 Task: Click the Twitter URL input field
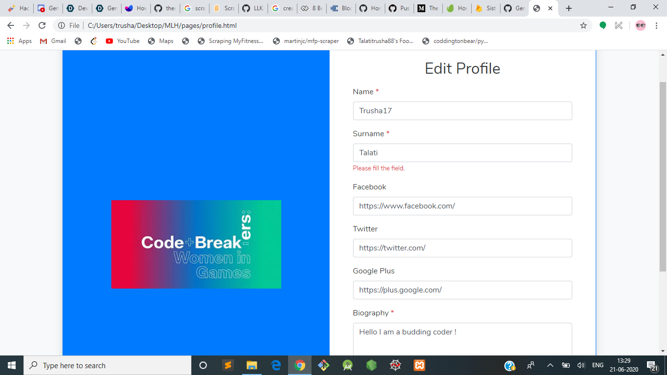tap(462, 248)
